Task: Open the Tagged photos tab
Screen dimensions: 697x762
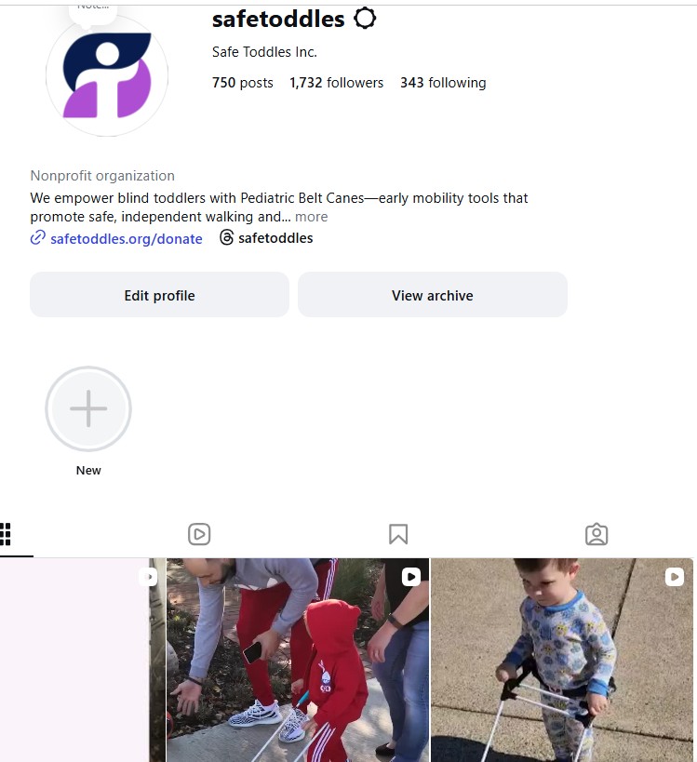Action: (596, 534)
